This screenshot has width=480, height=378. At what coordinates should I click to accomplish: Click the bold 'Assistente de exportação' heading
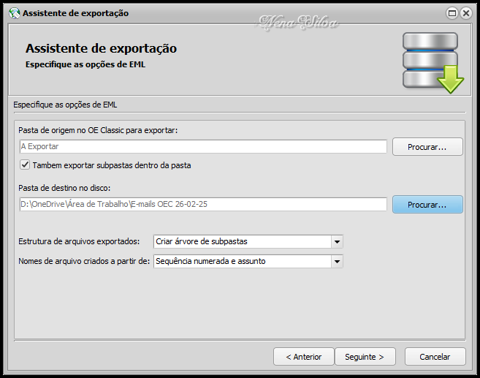(x=101, y=49)
